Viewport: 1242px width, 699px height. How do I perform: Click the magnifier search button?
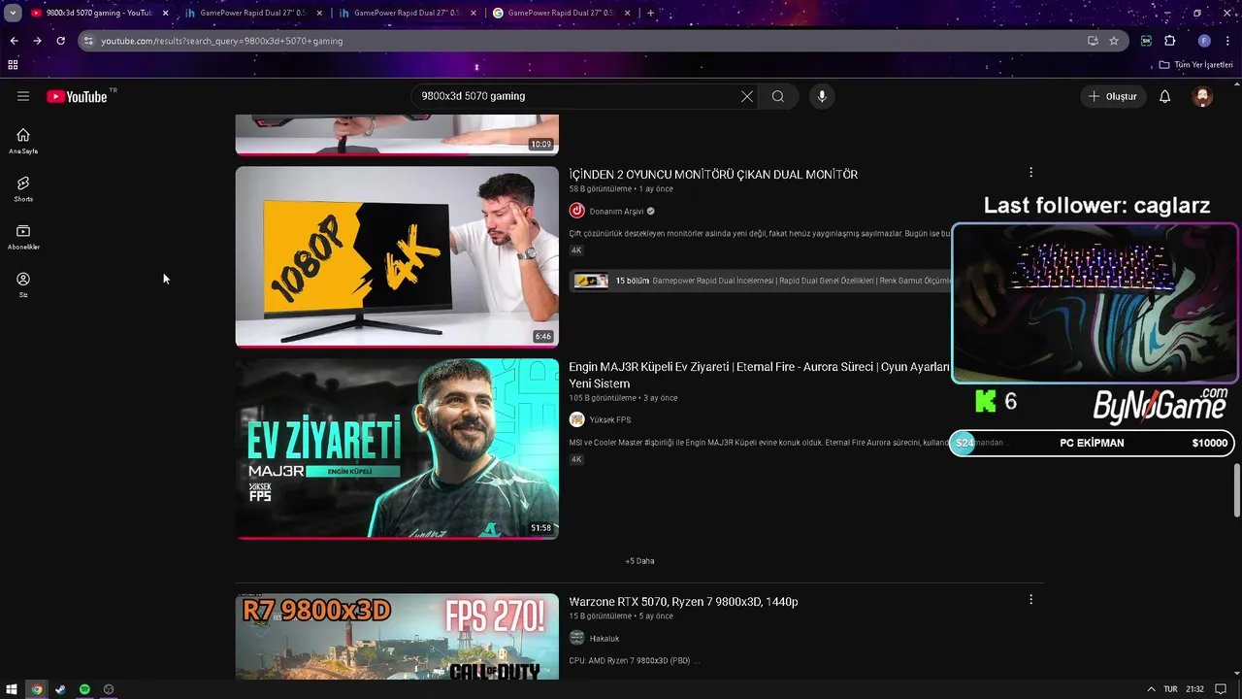click(778, 96)
